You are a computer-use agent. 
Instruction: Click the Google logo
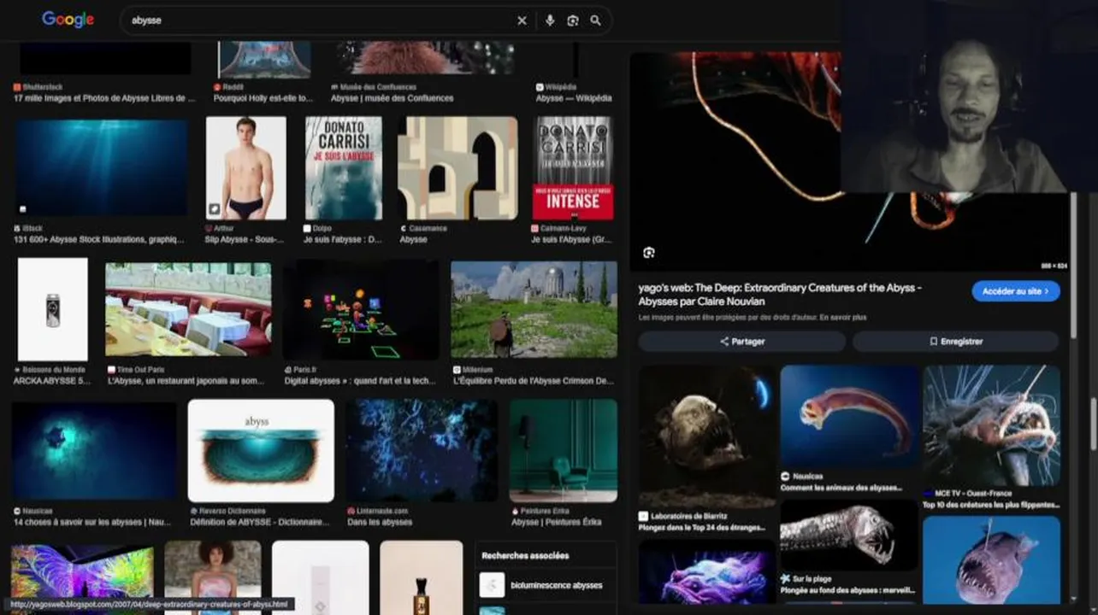(x=68, y=20)
